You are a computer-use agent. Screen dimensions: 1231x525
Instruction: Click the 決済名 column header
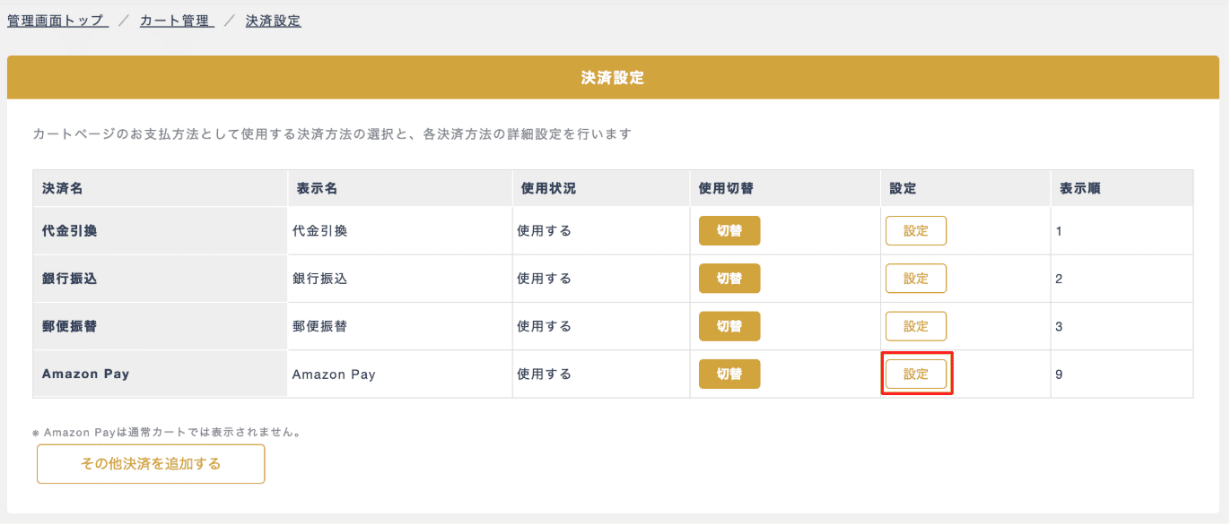pyautogui.click(x=63, y=188)
